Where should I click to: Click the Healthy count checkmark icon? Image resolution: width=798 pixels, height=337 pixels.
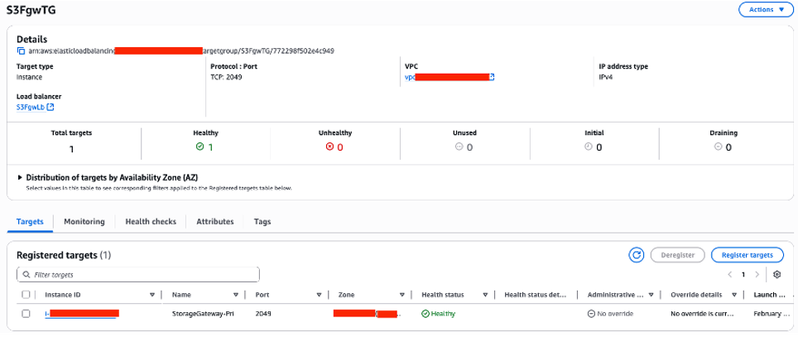click(199, 147)
